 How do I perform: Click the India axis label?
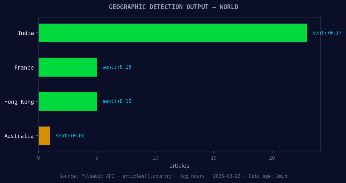pos(26,33)
